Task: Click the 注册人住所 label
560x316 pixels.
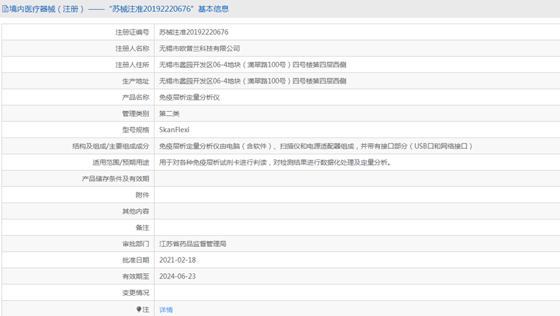Action: coord(132,65)
